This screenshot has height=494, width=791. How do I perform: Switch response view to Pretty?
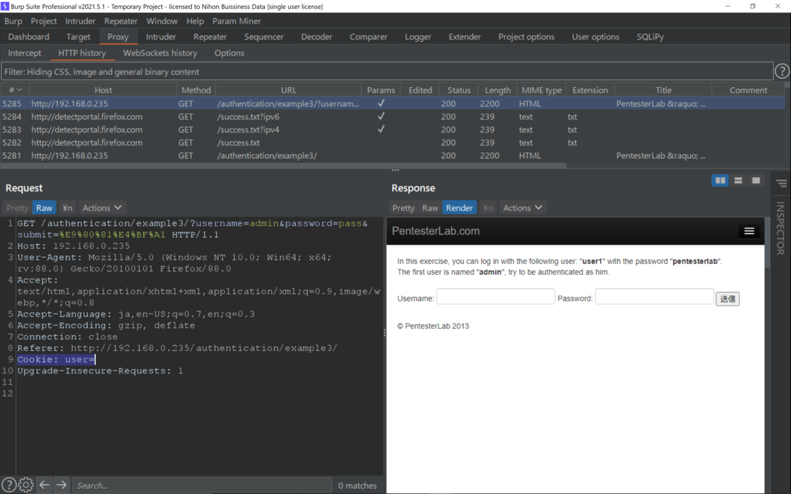(x=403, y=207)
